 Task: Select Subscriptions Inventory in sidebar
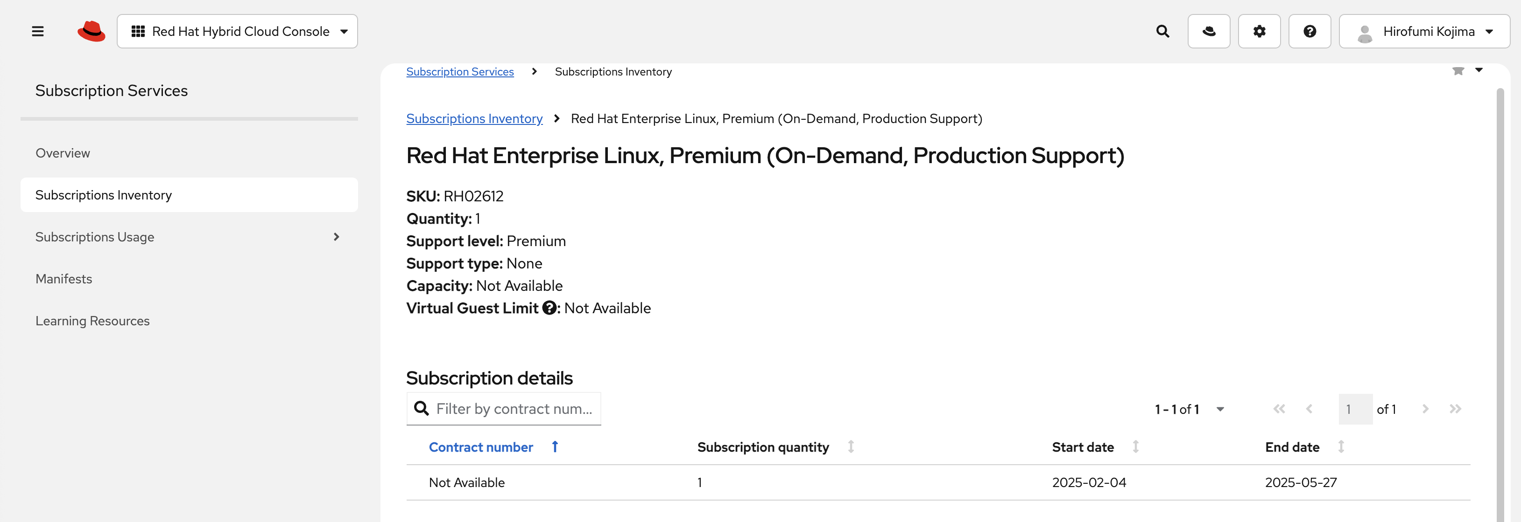(189, 195)
